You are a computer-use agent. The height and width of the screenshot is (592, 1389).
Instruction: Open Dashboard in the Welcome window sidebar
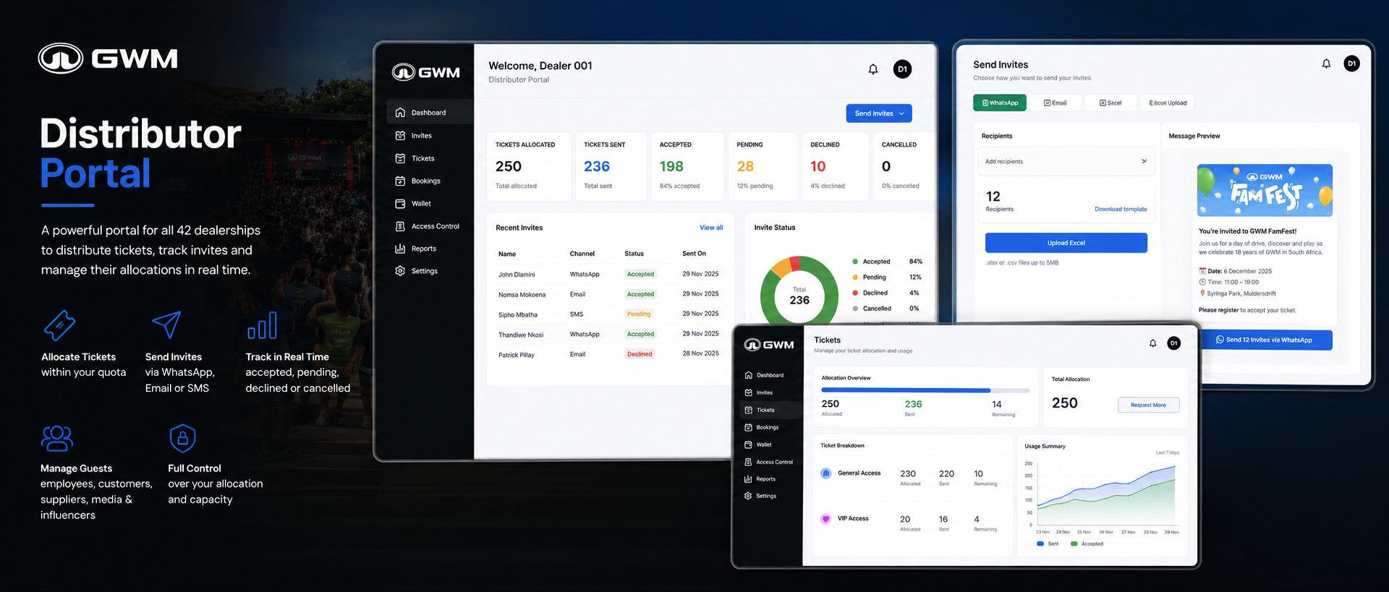pos(429,113)
